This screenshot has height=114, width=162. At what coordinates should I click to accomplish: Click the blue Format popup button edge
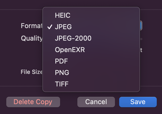[141, 26]
